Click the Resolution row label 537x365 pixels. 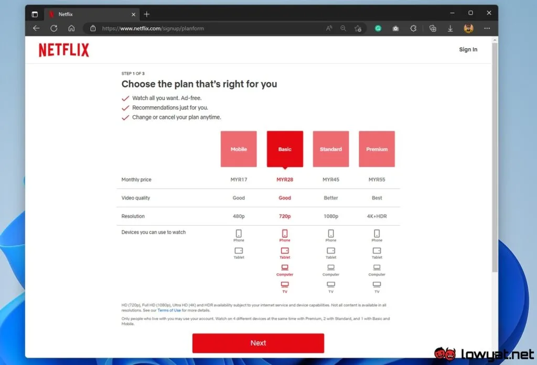[133, 216]
